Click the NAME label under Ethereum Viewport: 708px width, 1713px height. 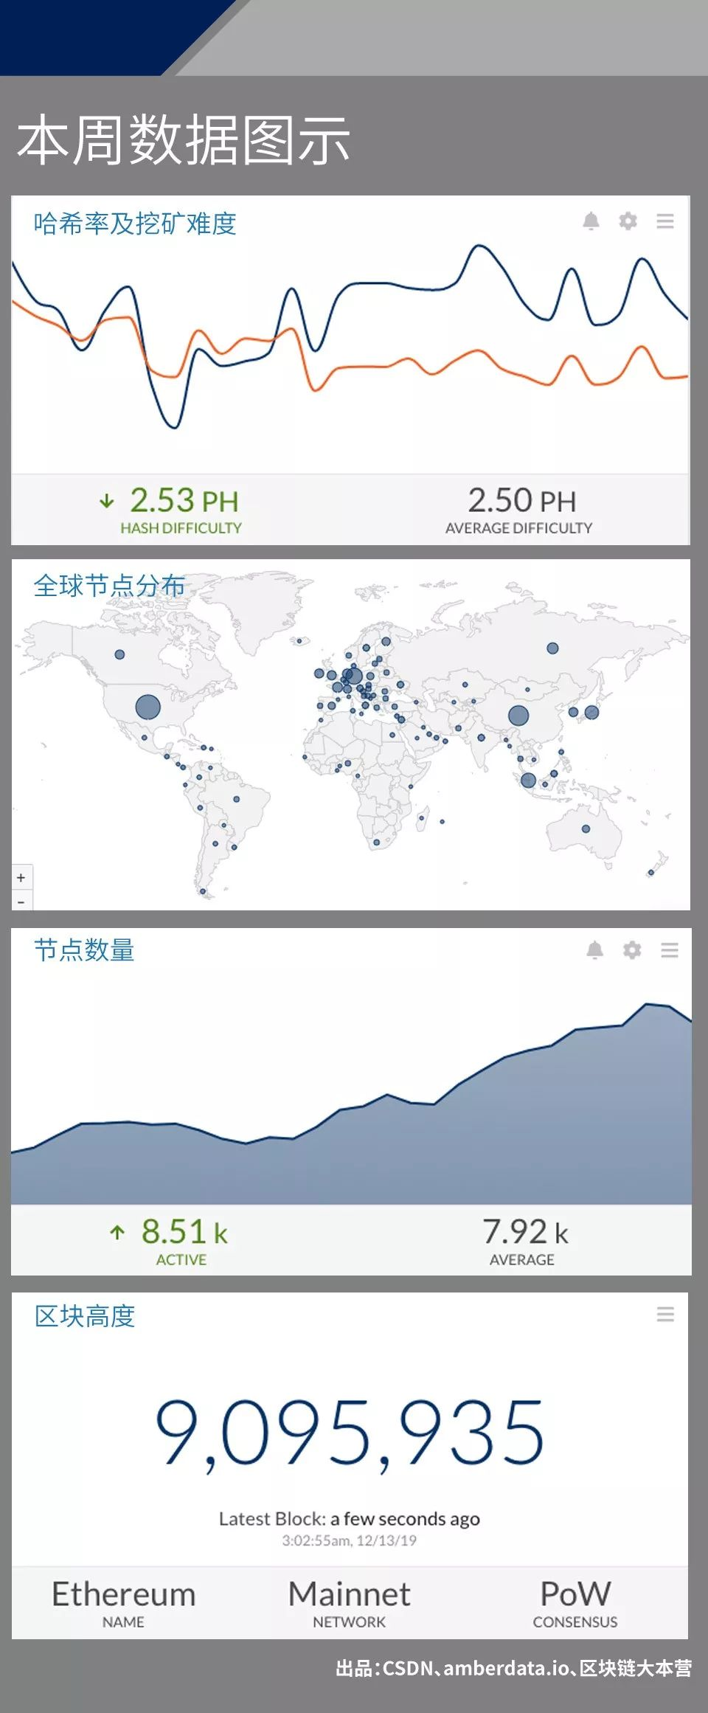click(123, 1622)
